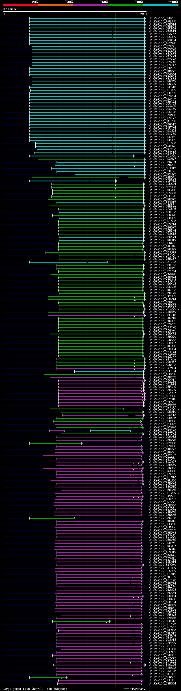Select the UniRef100_Q84QE4 label
Screen dimensions: 181x691
tap(162, 75)
